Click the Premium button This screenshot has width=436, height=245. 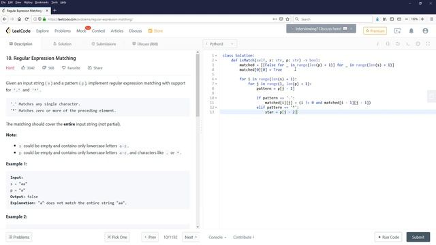pos(375,31)
